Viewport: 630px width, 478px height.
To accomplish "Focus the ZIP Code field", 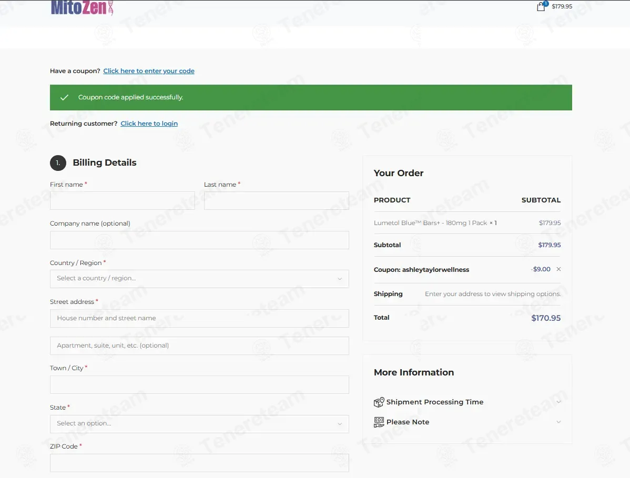I will pos(199,463).
